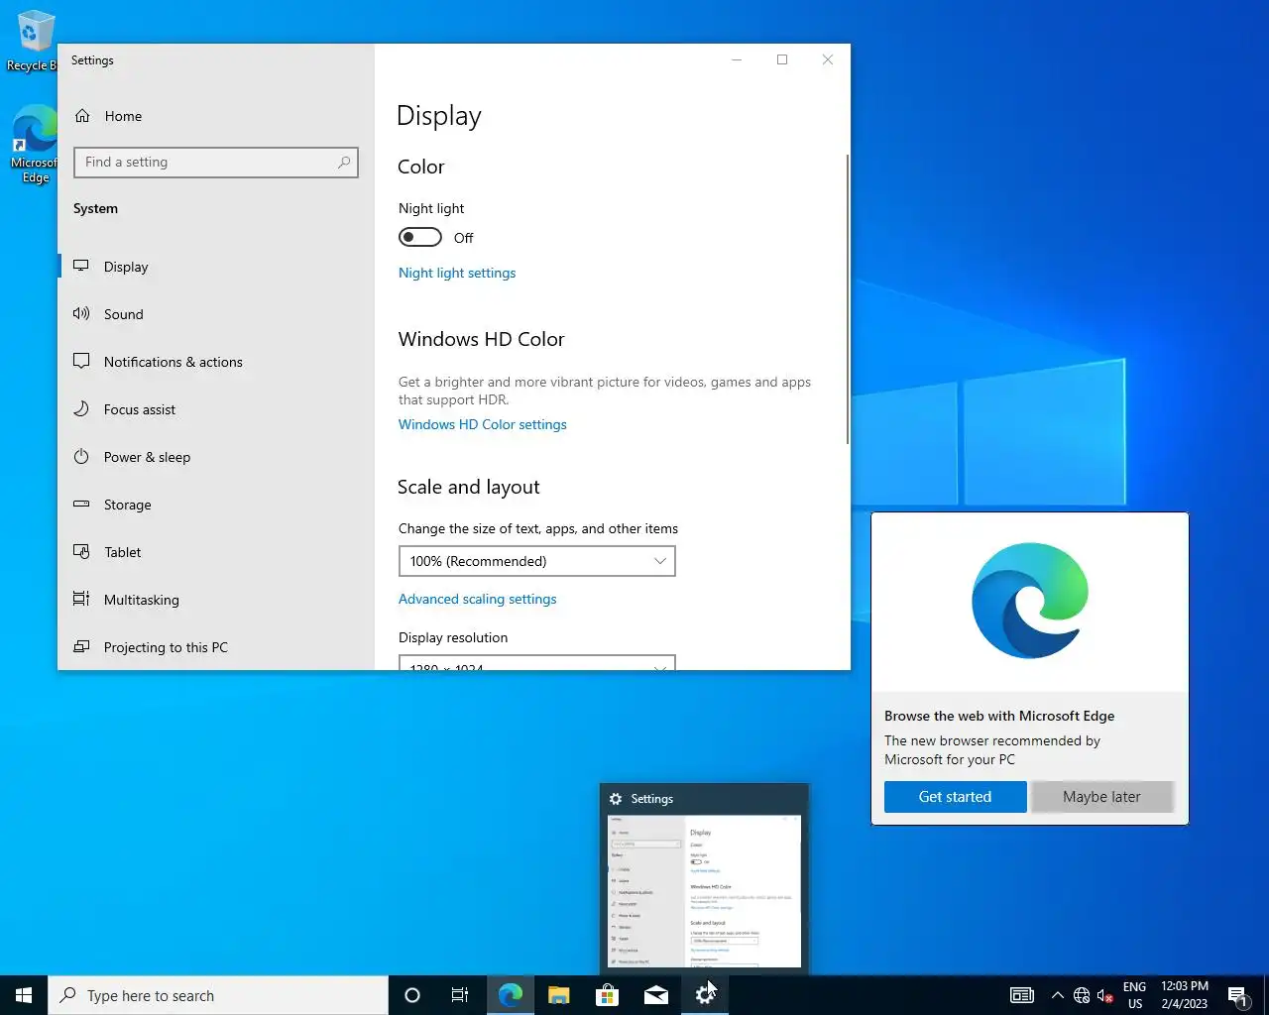Click the System category label in sidebar
This screenshot has width=1269, height=1015.
(x=95, y=208)
